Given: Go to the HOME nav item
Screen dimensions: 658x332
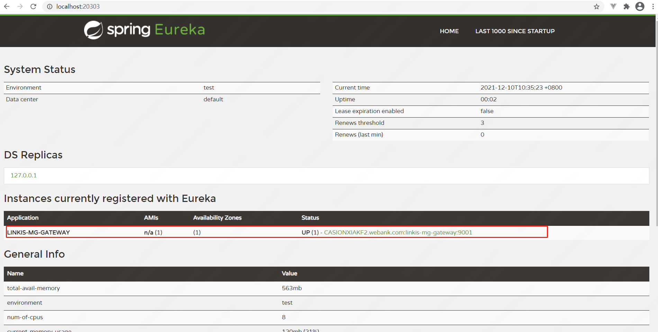Looking at the screenshot, I should click(449, 31).
